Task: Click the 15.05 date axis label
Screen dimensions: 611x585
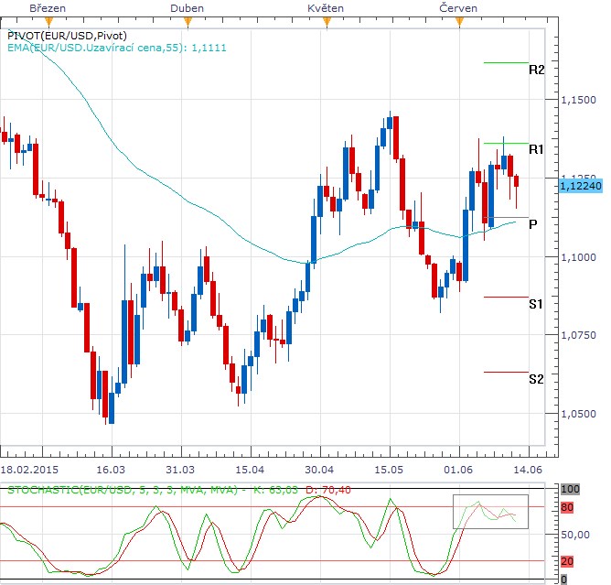Action: point(389,469)
